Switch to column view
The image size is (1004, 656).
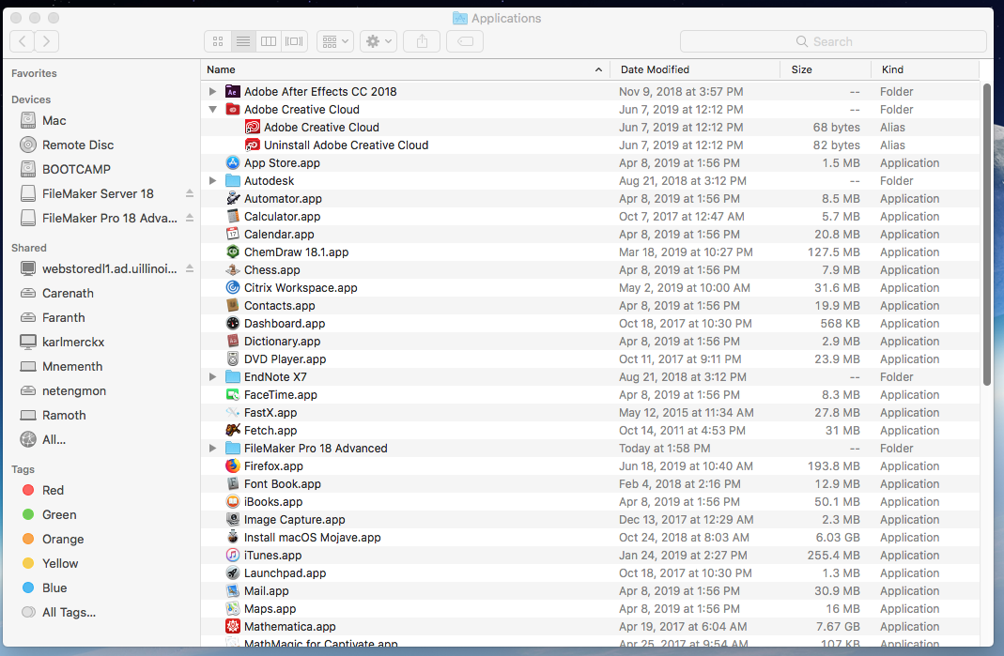(x=269, y=41)
